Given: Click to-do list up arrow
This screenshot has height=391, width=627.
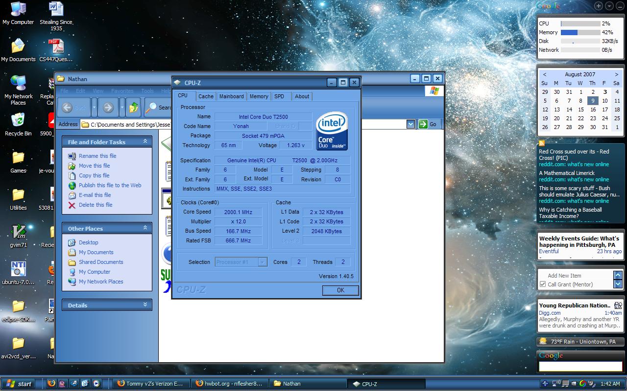Looking at the screenshot, I should pyautogui.click(x=618, y=276).
